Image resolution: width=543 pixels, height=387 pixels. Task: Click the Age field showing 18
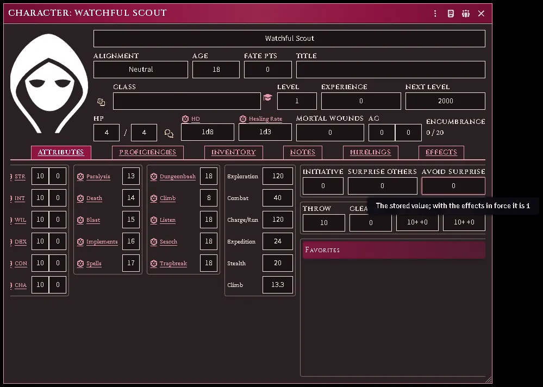[x=216, y=70]
